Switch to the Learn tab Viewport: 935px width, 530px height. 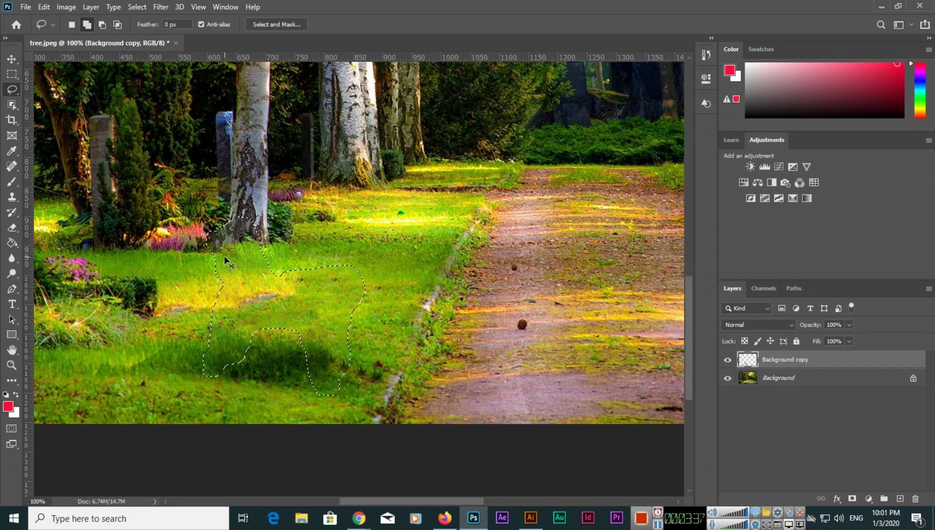coord(731,140)
